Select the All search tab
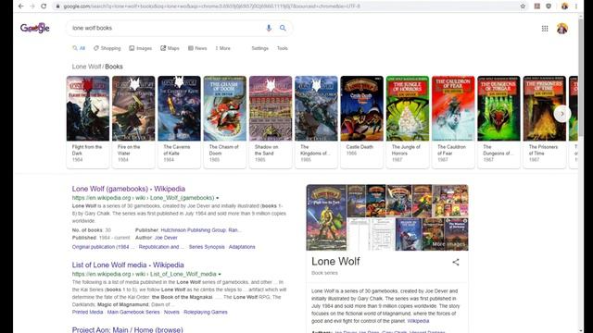The image size is (593, 333). [x=79, y=48]
